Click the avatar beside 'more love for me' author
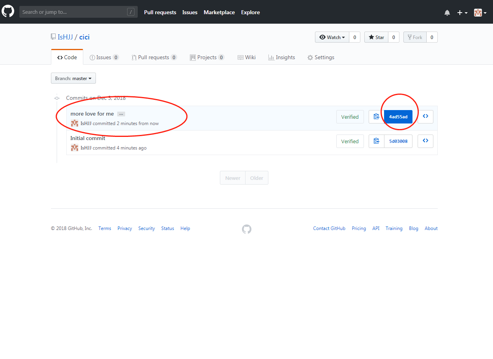 (75, 123)
